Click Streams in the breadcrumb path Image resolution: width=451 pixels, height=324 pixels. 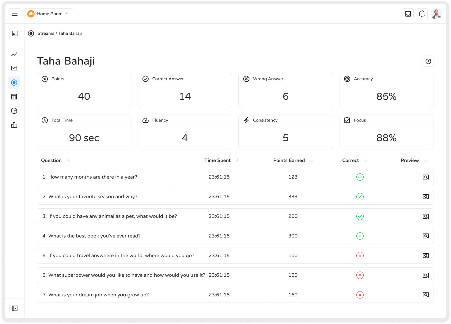click(46, 33)
